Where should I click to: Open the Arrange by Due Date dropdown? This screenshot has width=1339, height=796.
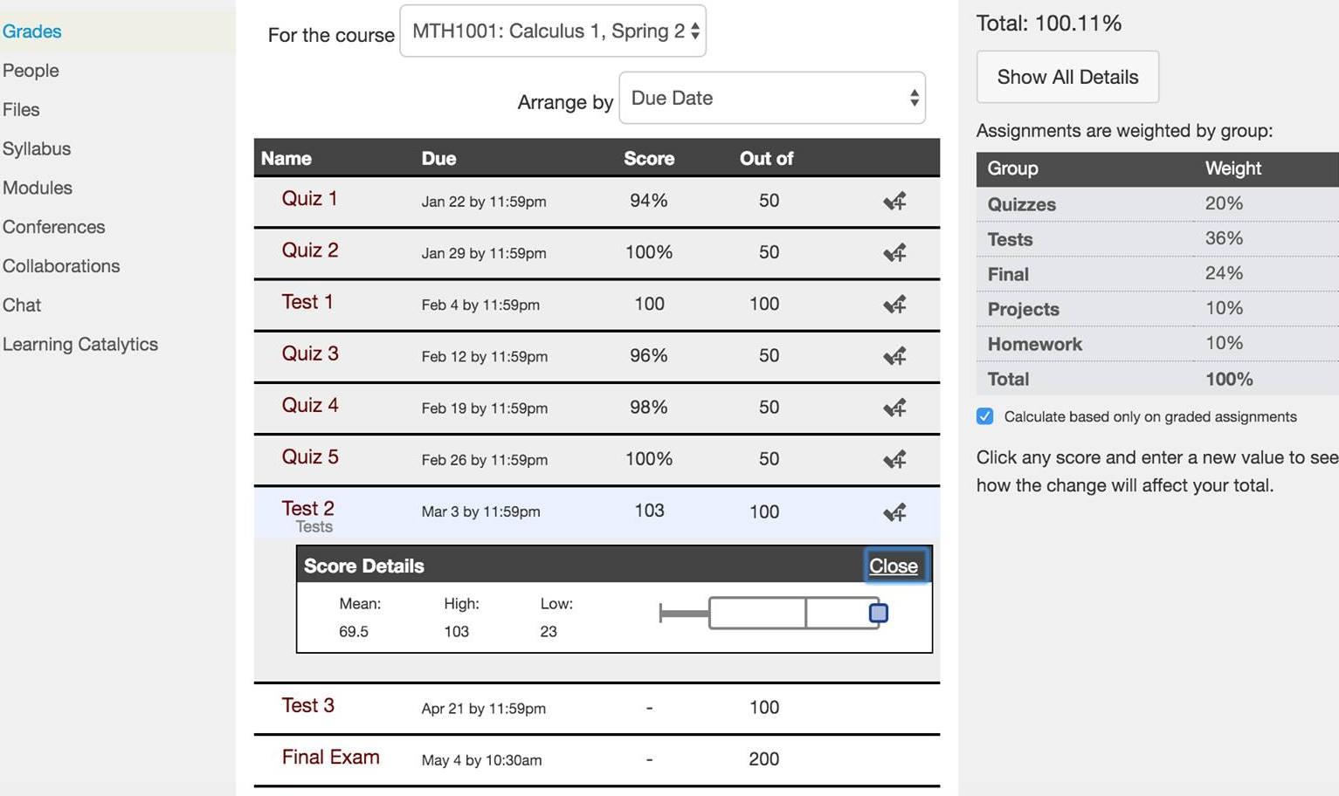(x=772, y=98)
